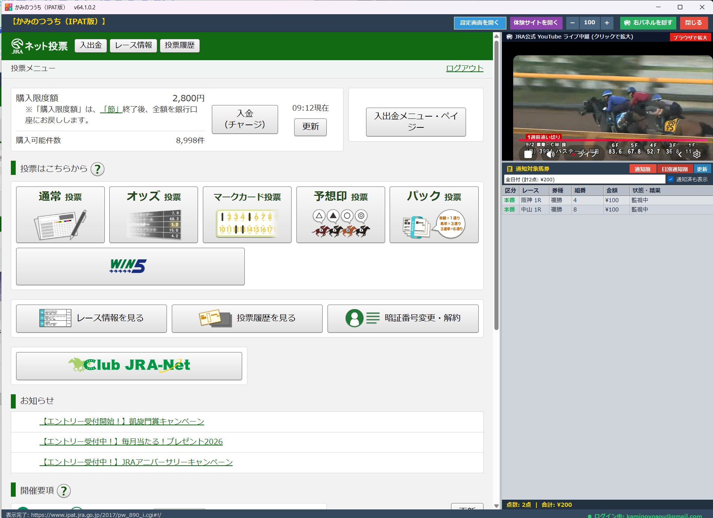
Task: Click the 更新 button under 09:12現在
Action: [310, 127]
